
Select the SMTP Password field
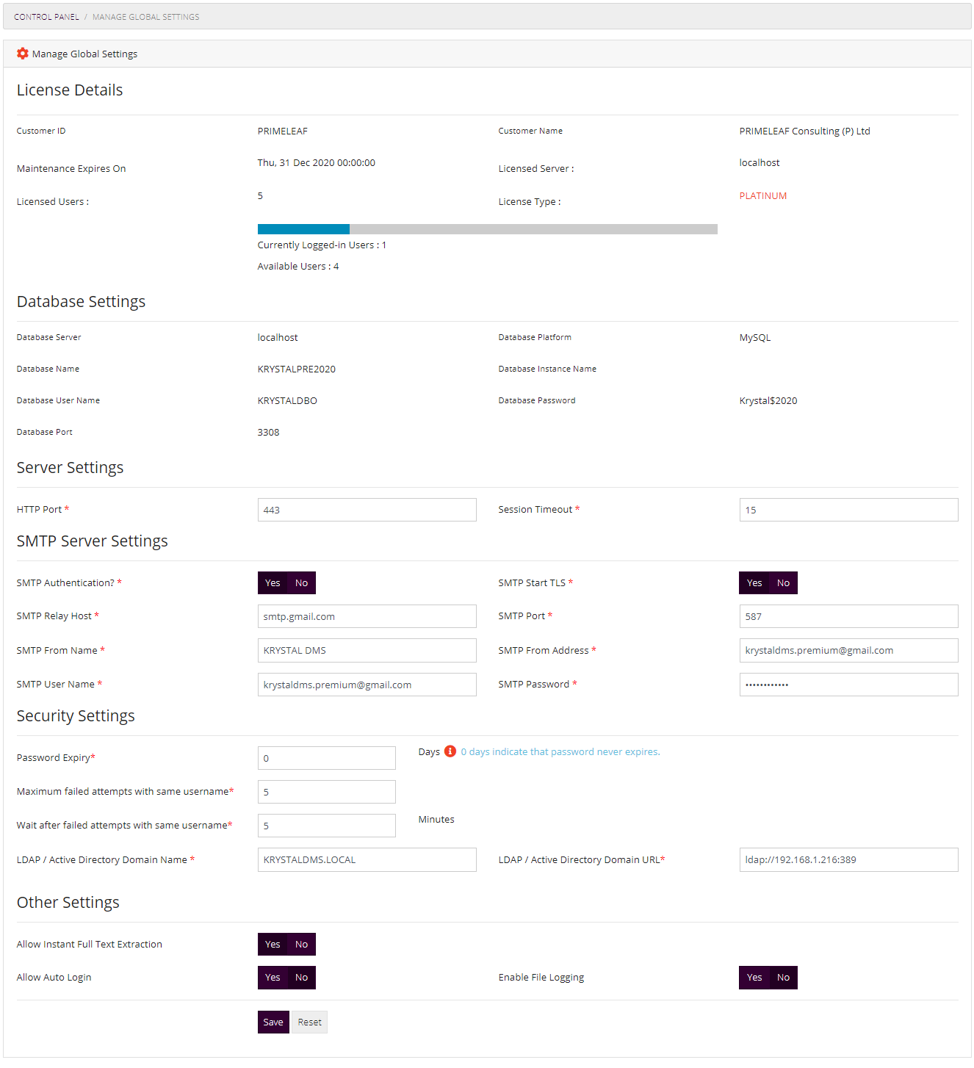[x=848, y=685]
